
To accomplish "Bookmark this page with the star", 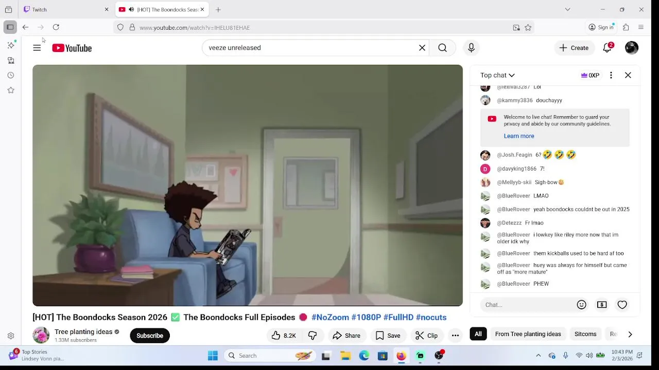I will click(x=528, y=28).
